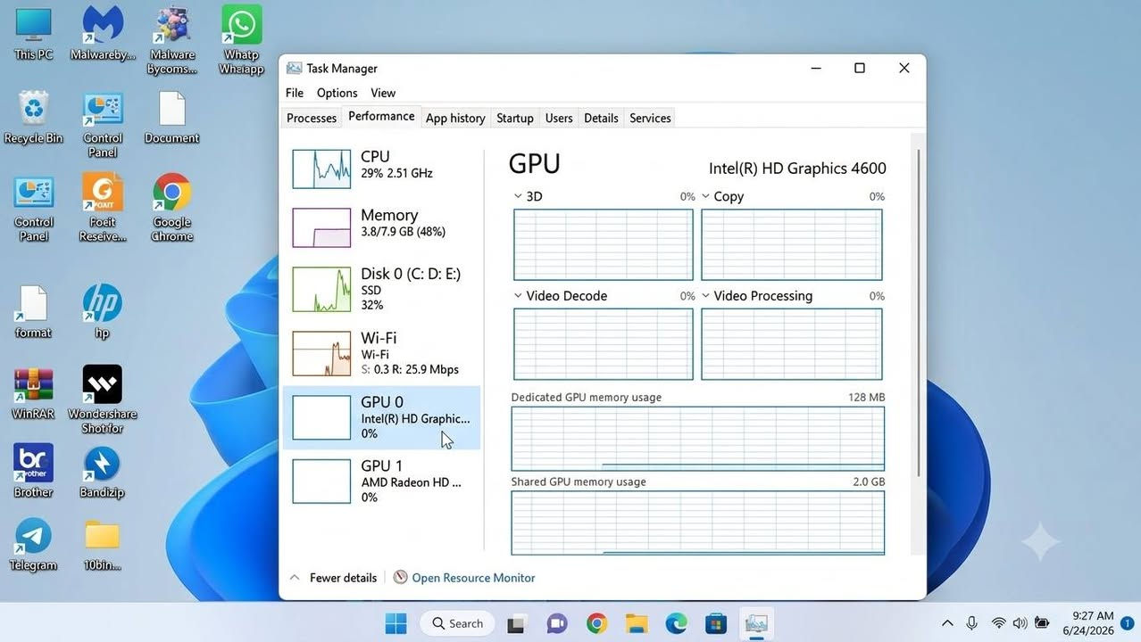Open the Document file on desktop
Screen dimensions: 1141x642
tap(171, 116)
